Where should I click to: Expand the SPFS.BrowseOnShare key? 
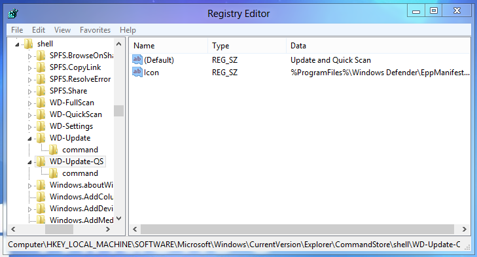coord(29,56)
